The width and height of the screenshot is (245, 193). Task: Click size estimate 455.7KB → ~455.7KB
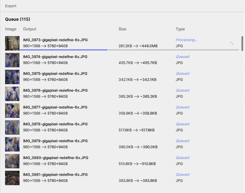138,63
